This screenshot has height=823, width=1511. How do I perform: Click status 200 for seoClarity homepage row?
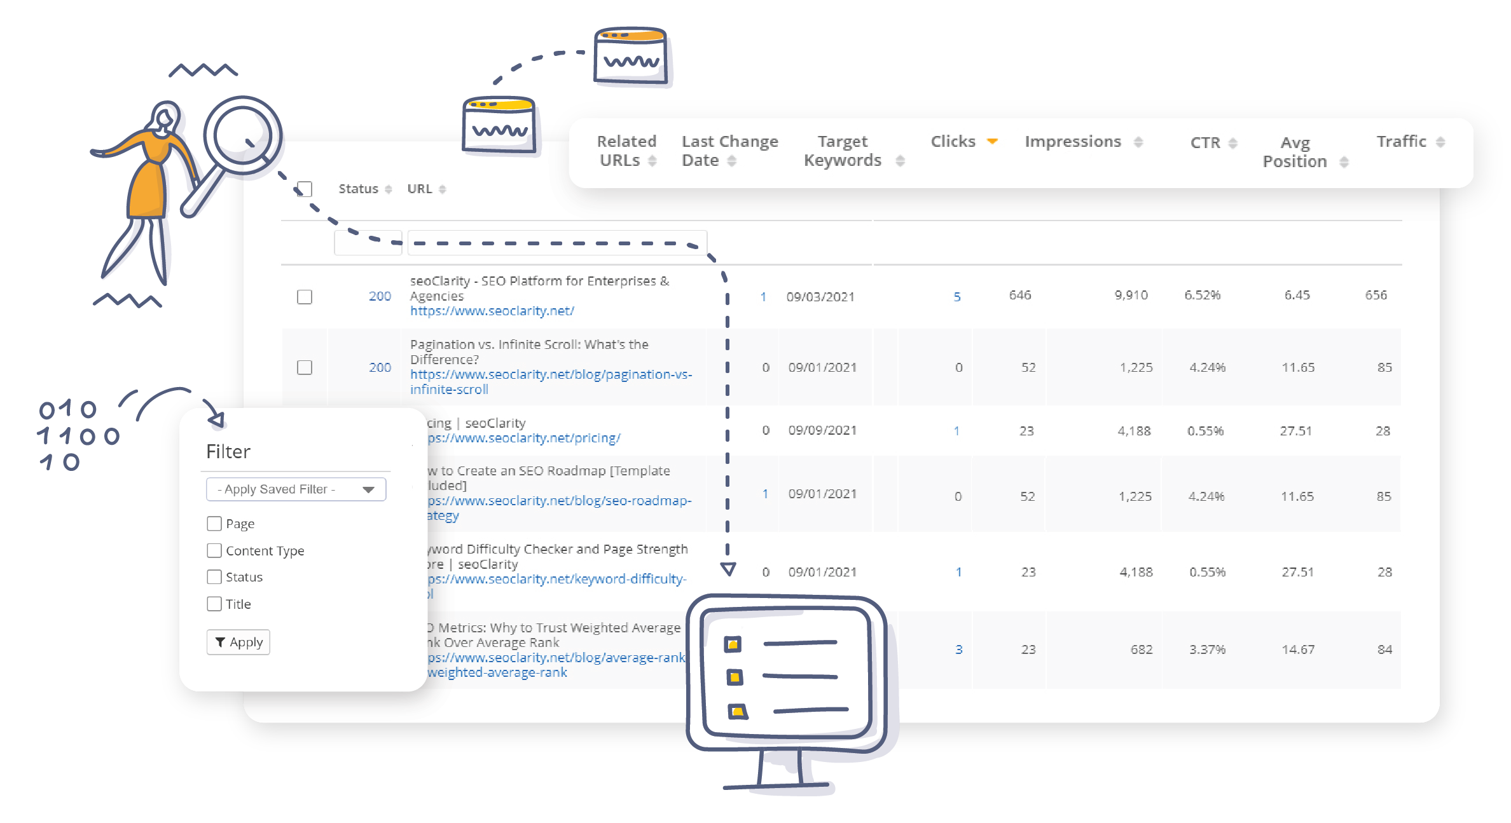pyautogui.click(x=380, y=296)
